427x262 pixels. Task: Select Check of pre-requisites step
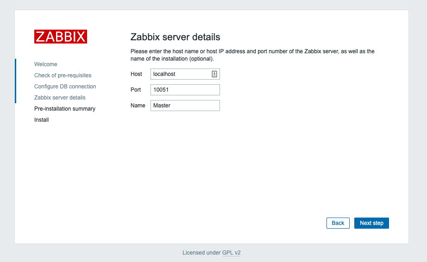63,75
